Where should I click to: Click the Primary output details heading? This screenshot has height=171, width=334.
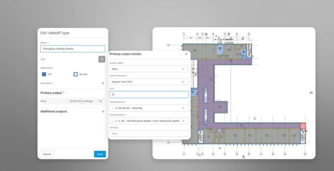125,54
